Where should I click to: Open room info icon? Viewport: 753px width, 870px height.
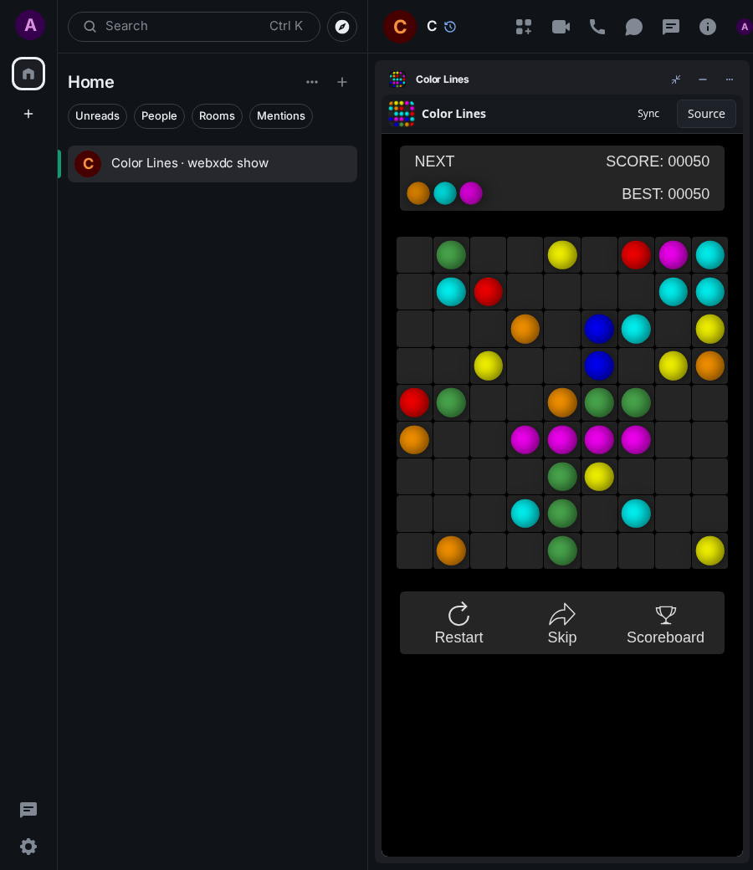tap(708, 27)
